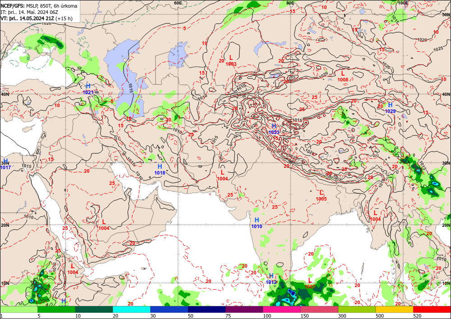Click the 'IT: þri.. 14. Maí. 2024 06Z' line
Screen dimensions: 451x319
point(29,12)
